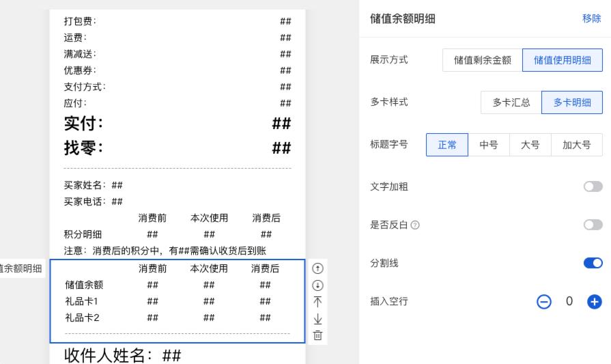Image resolution: width=611 pixels, height=364 pixels.
Task: Set title font size to 加大号
Action: 577,145
